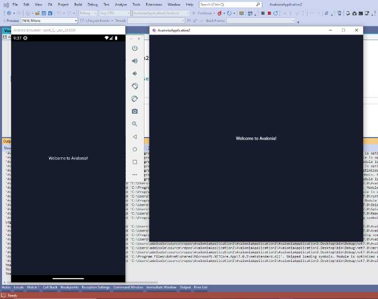Open the Lifecycle Events dropdown
378x299 pixels.
97,21
